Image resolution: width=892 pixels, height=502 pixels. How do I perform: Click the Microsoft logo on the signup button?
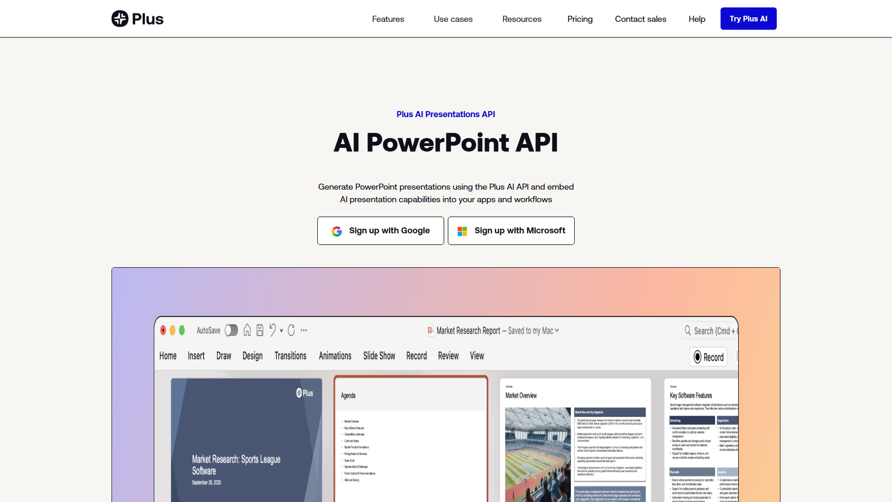click(462, 230)
